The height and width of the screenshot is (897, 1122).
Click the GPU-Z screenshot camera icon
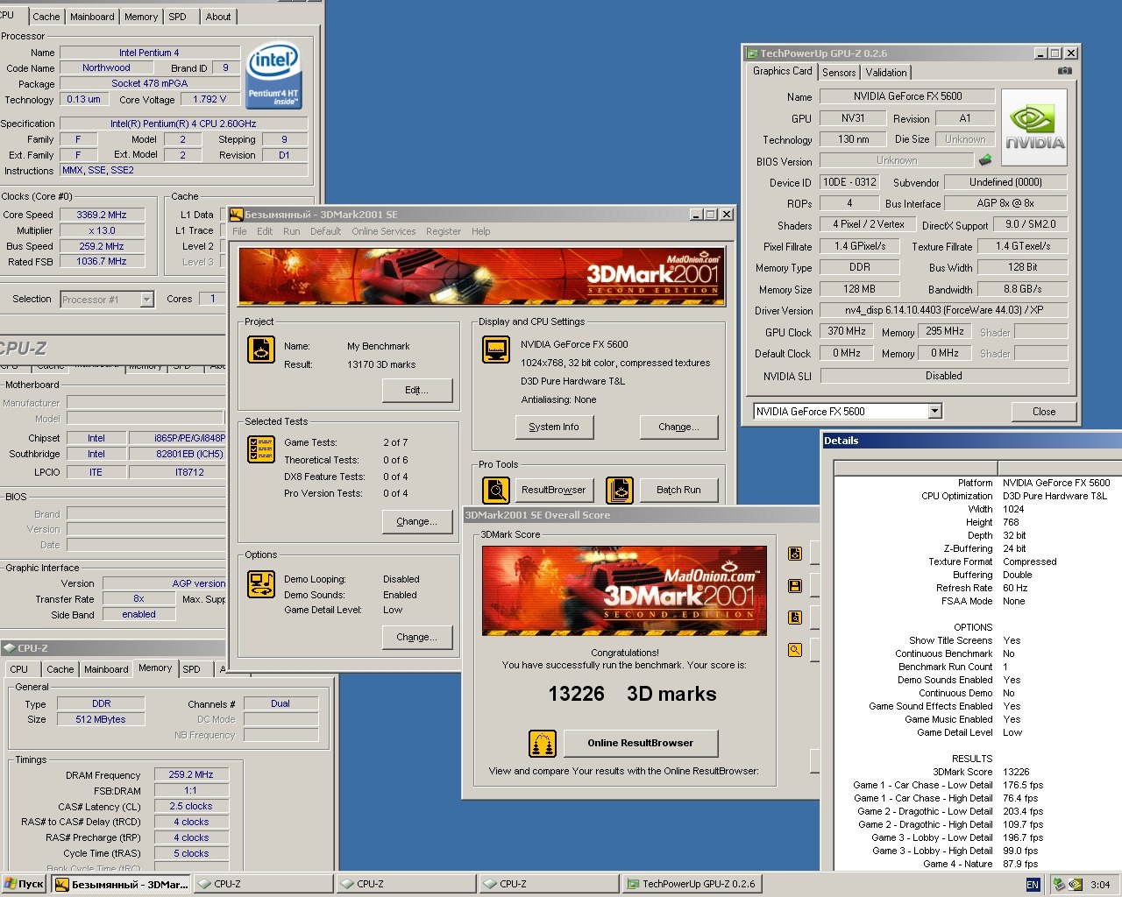tap(1064, 71)
